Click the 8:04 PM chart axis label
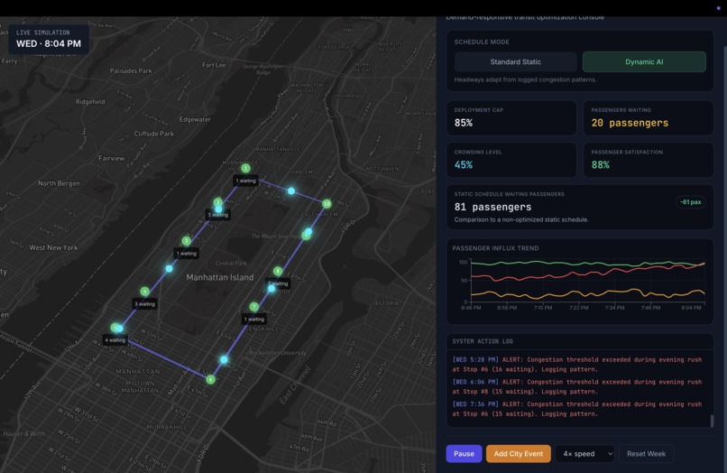This screenshot has width=727, height=473. [x=691, y=308]
